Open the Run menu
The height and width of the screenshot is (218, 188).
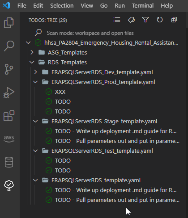pos(120,6)
